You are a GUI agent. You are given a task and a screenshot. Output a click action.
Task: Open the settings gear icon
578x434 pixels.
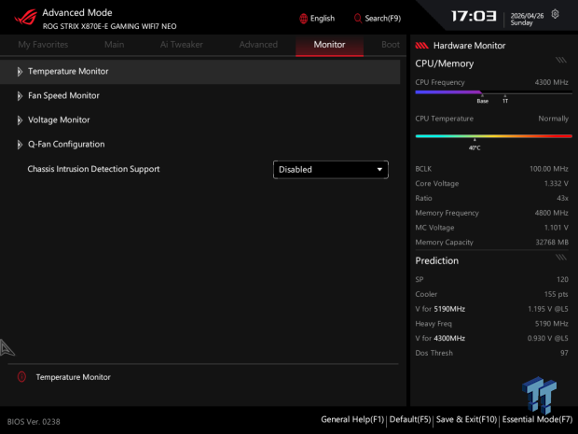pyautogui.click(x=555, y=14)
